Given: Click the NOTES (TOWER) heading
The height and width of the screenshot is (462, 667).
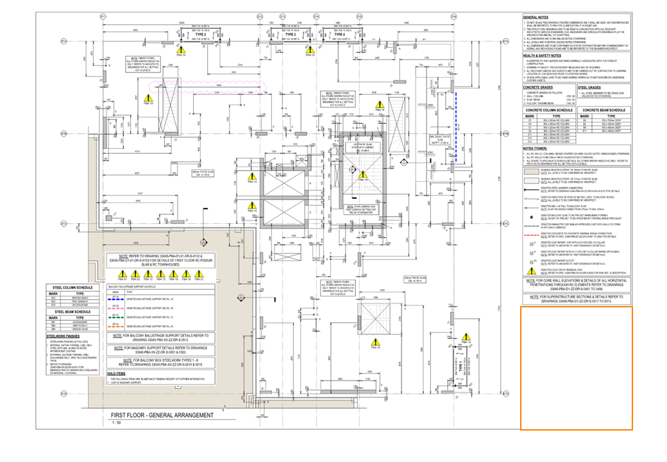Looking at the screenshot, I should 535,148.
